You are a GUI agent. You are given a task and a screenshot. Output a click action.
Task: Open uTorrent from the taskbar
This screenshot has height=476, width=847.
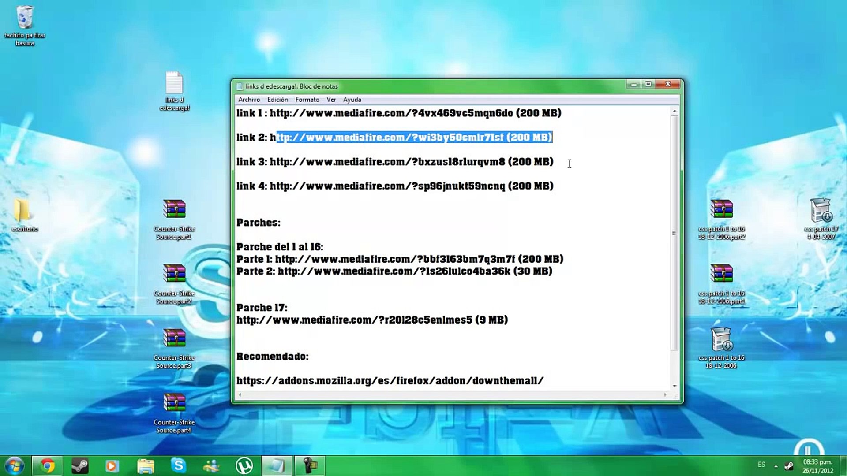[244, 465]
